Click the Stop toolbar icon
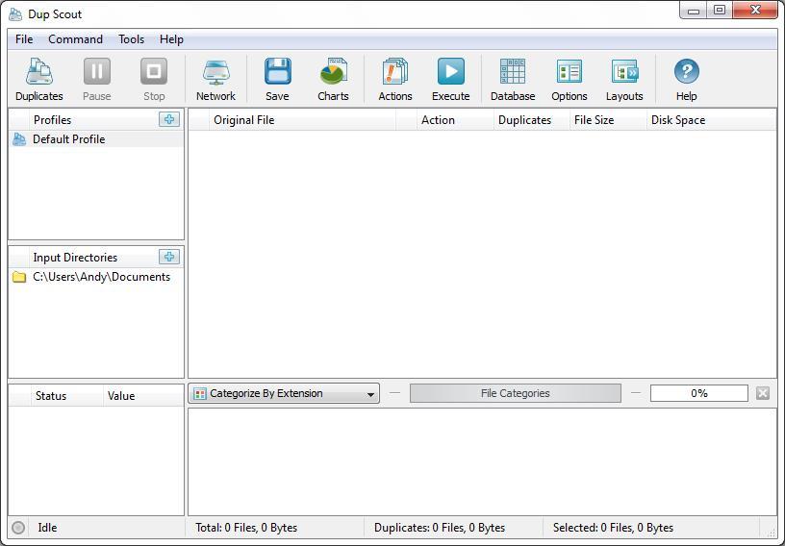This screenshot has width=785, height=546. 154,80
